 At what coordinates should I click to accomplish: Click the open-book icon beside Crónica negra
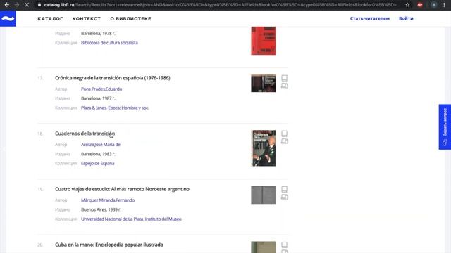(x=284, y=86)
